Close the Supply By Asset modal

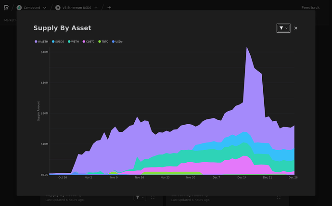(x=296, y=28)
